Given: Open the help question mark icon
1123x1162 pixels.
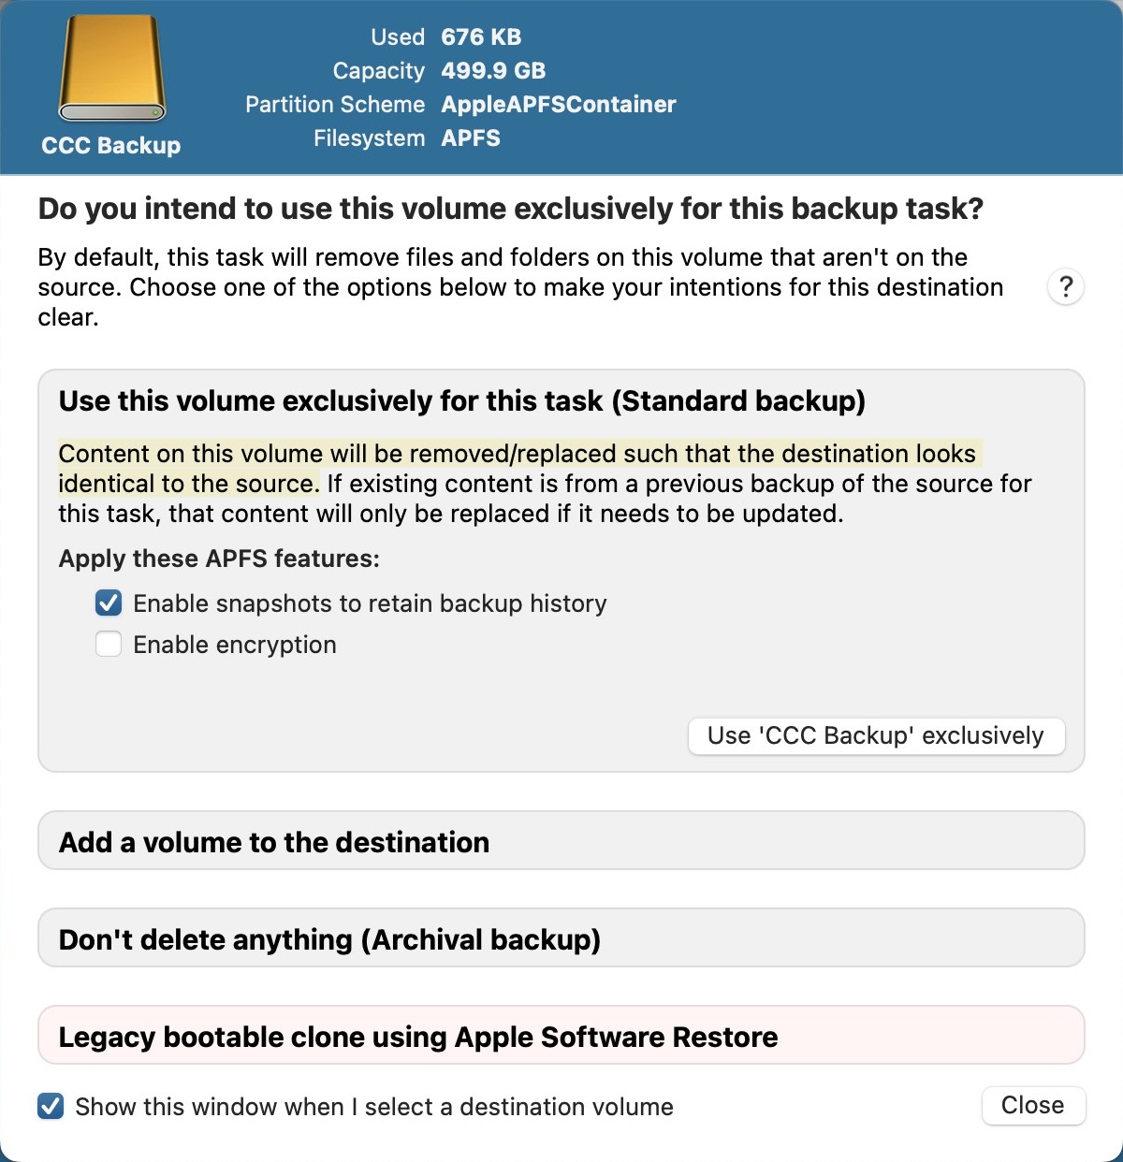Looking at the screenshot, I should [1065, 287].
